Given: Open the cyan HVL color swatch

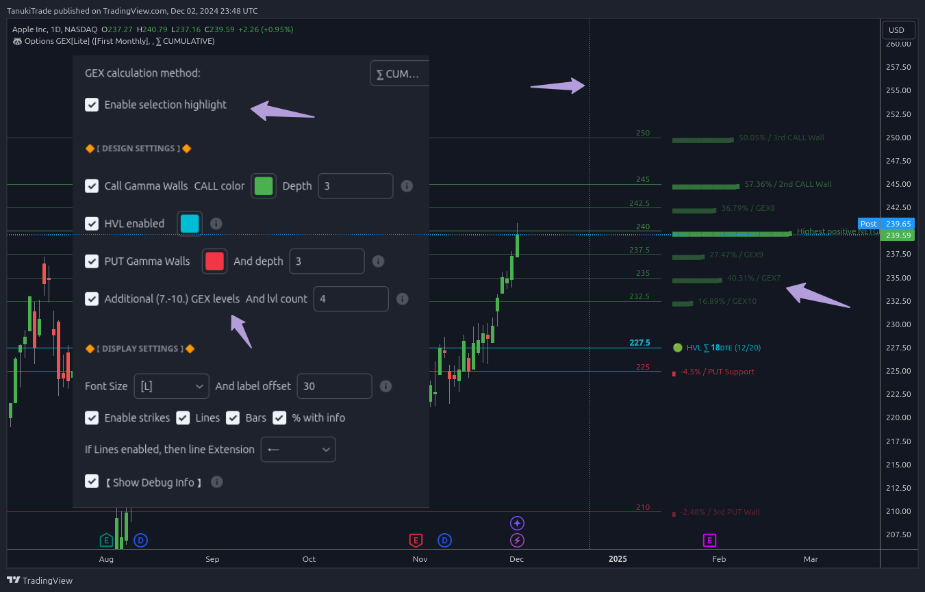Looking at the screenshot, I should pyautogui.click(x=190, y=224).
